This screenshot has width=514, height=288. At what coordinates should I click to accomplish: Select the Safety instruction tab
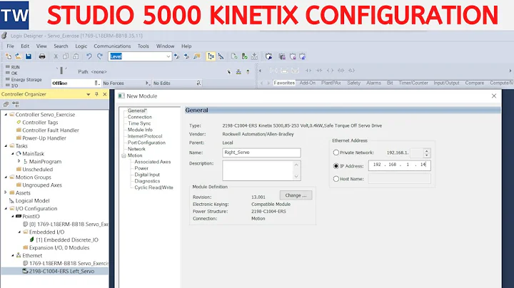click(x=353, y=83)
